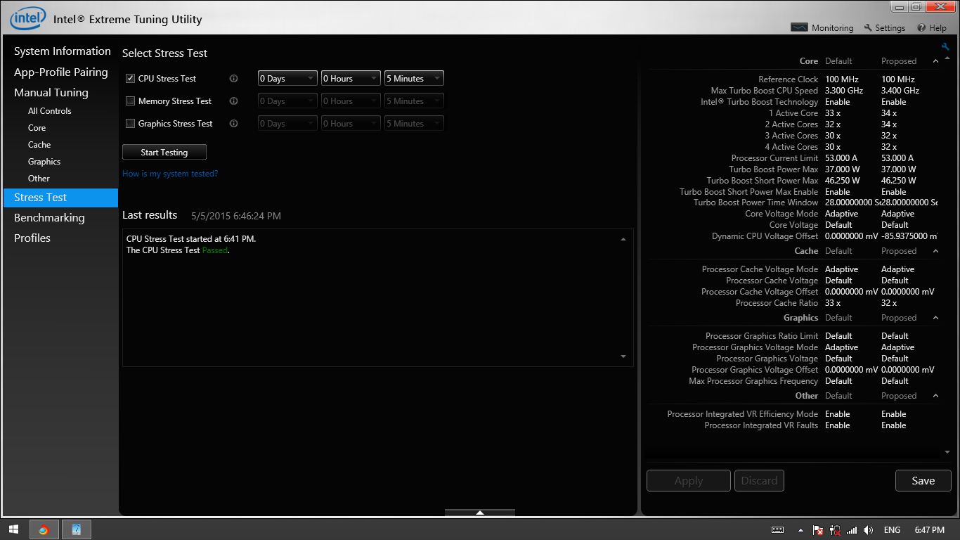Click the Intel logo in the title bar
960x540 pixels.
click(x=28, y=18)
